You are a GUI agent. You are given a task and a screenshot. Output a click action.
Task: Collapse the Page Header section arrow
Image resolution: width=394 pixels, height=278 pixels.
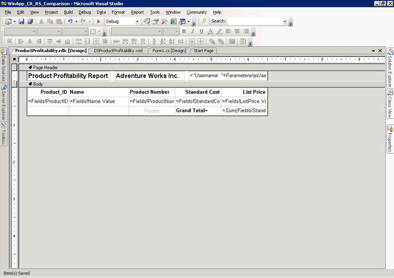(31, 67)
